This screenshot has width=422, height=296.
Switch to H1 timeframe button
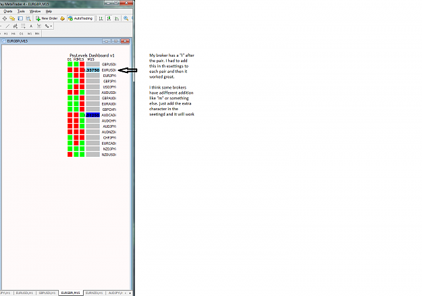point(5,34)
